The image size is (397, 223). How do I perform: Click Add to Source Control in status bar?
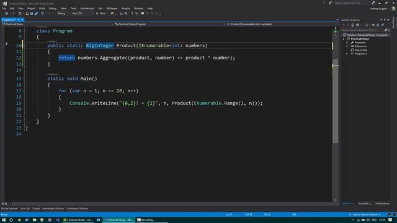tap(365, 214)
